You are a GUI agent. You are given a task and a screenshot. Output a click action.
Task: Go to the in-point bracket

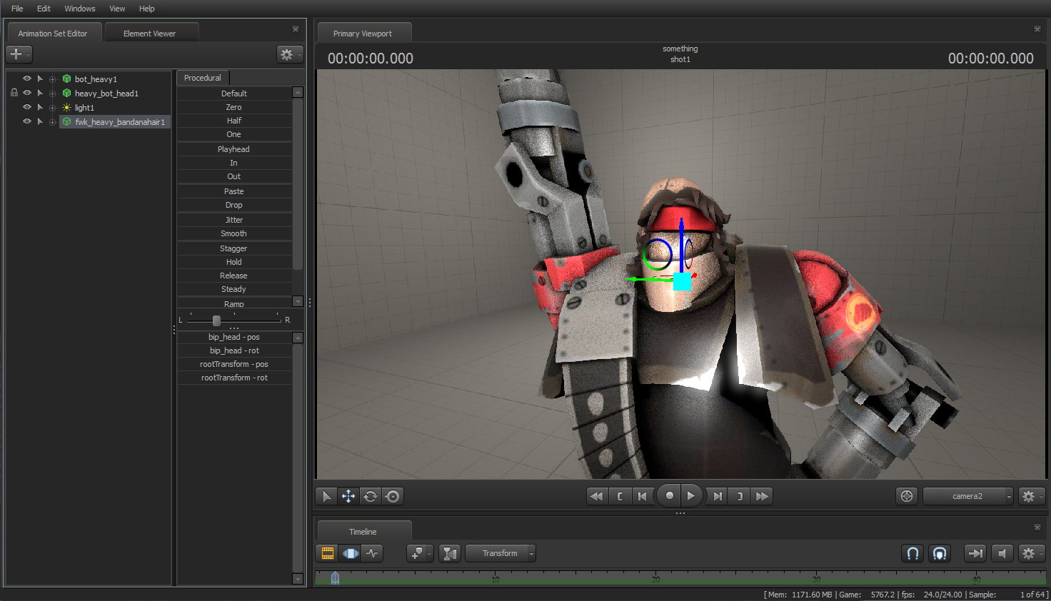(619, 496)
